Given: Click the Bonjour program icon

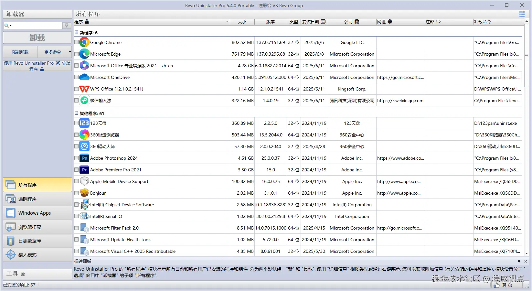Looking at the screenshot, I should pos(84,193).
